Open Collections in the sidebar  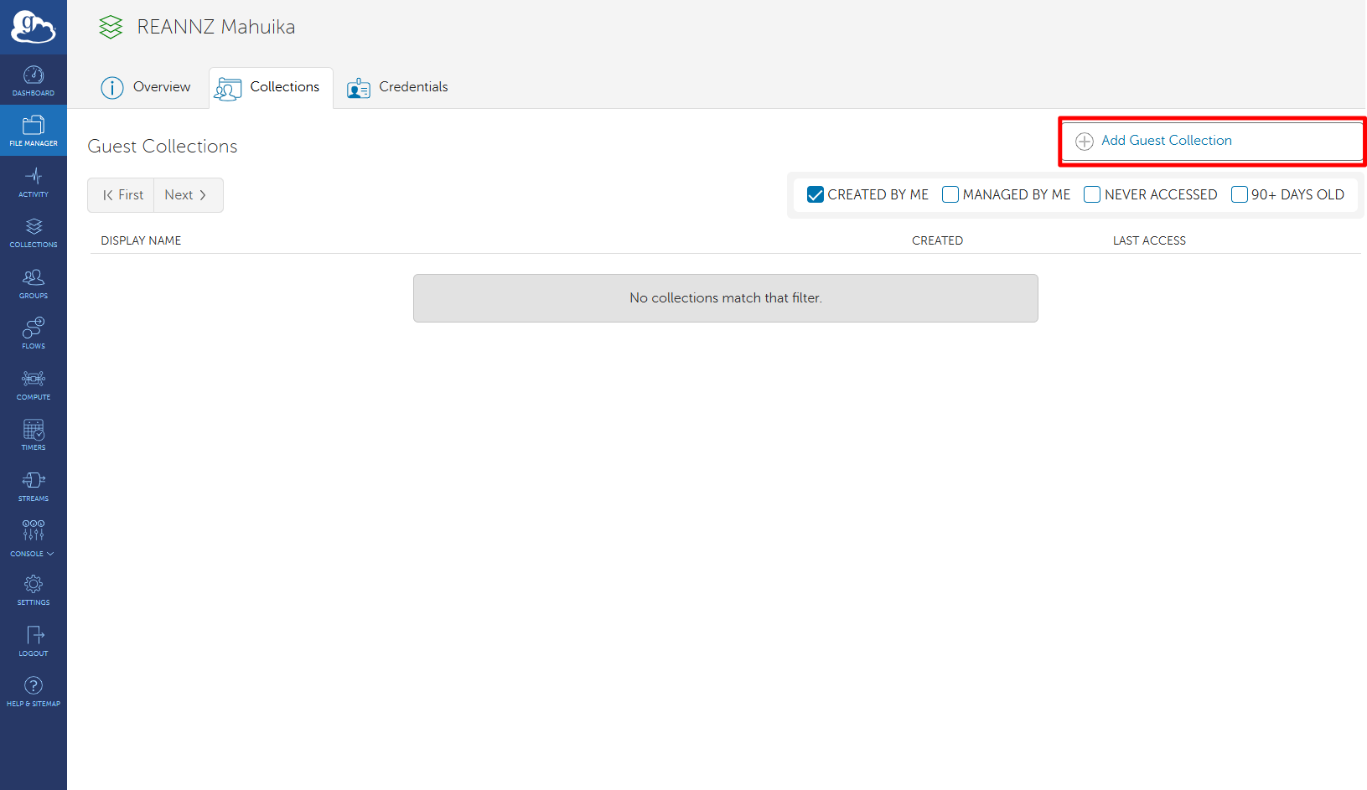click(x=34, y=232)
